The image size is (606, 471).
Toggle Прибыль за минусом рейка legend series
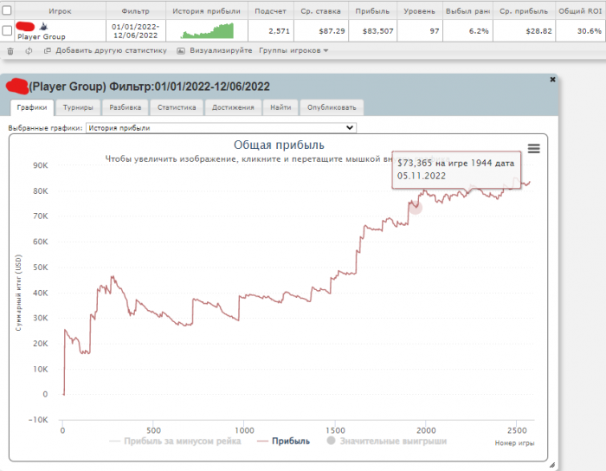pyautogui.click(x=175, y=442)
